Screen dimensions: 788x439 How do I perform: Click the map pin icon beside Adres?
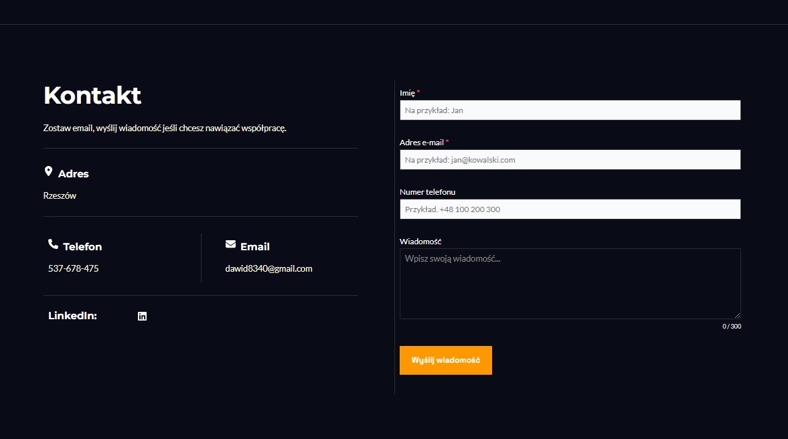48,172
